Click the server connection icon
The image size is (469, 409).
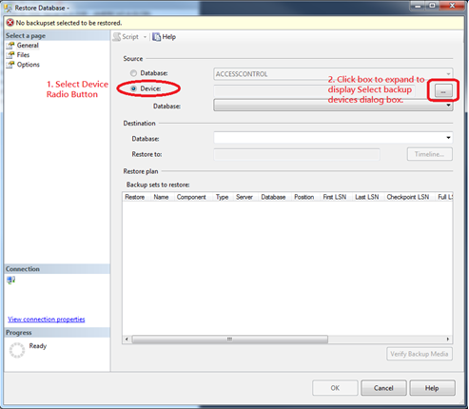tap(11, 280)
